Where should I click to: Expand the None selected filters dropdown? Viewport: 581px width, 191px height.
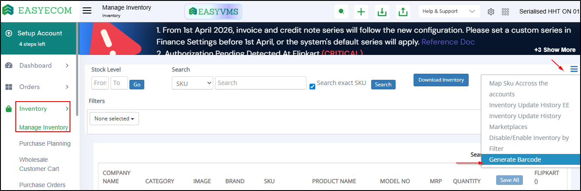coord(114,119)
